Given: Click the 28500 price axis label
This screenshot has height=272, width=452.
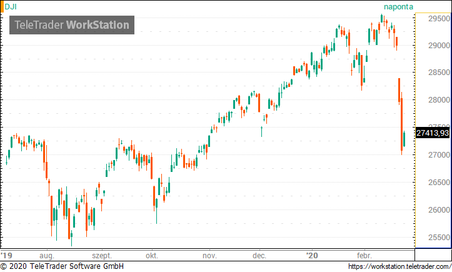Looking at the screenshot, I should tap(439, 73).
